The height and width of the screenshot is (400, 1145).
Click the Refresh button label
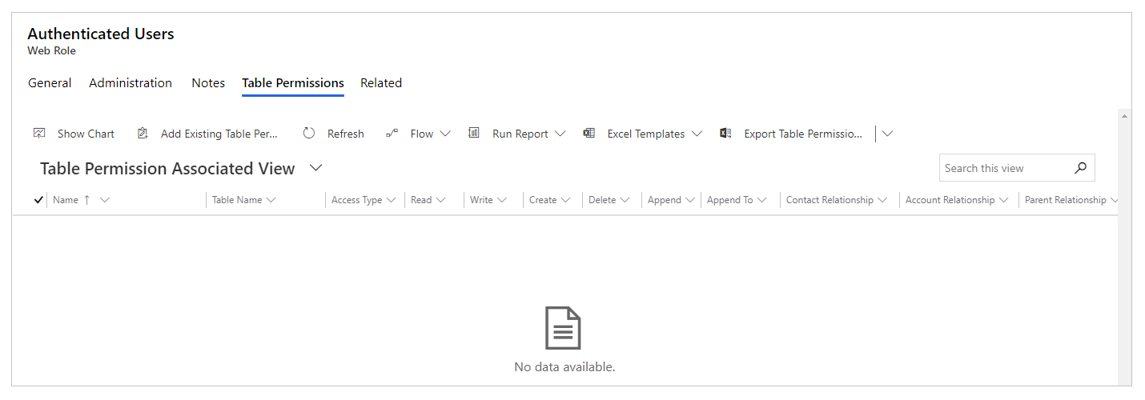346,134
